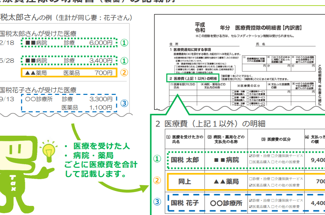Click column header (3) 医療費の区分 in enlarged table
Image resolution: width=325 pixels, height=215 pixels.
point(276,139)
